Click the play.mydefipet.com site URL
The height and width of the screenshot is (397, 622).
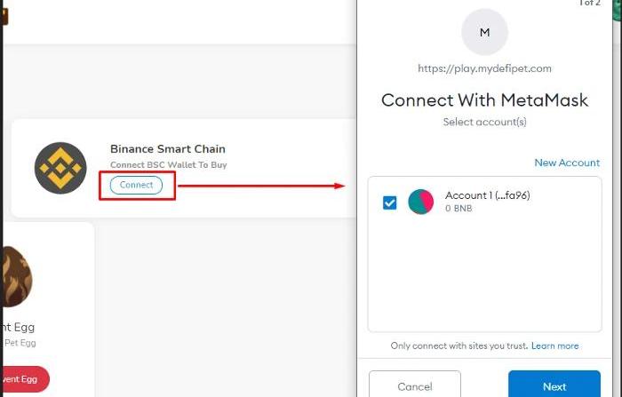point(484,68)
